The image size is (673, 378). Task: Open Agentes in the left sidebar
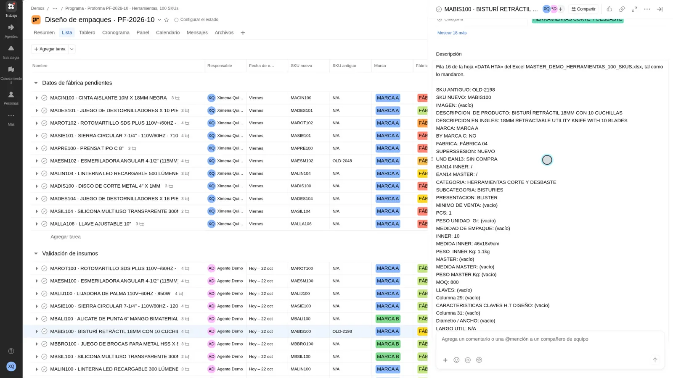point(11,31)
